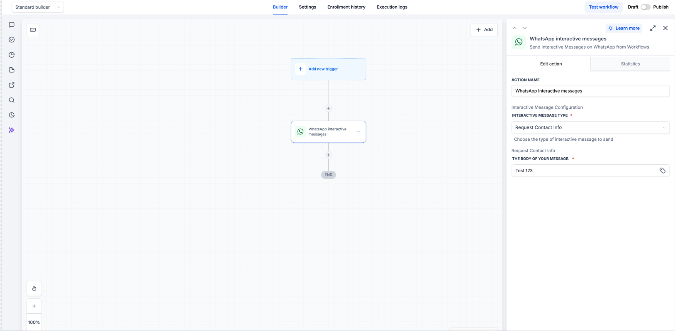Viewport: 675px width, 332px height.
Task: Zoom in with the plus canvas control
Action: tap(34, 306)
